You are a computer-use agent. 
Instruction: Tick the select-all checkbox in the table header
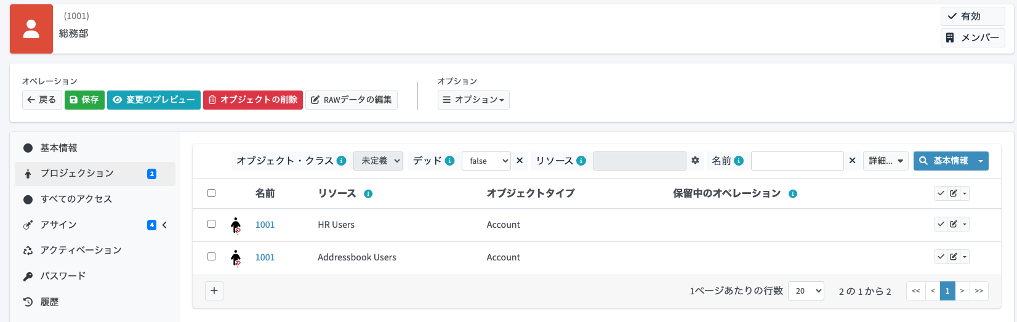[212, 193]
